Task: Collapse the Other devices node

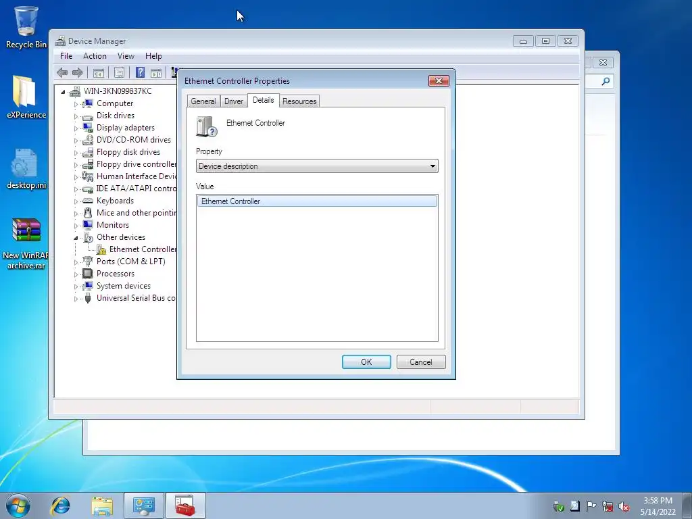Action: (76, 238)
